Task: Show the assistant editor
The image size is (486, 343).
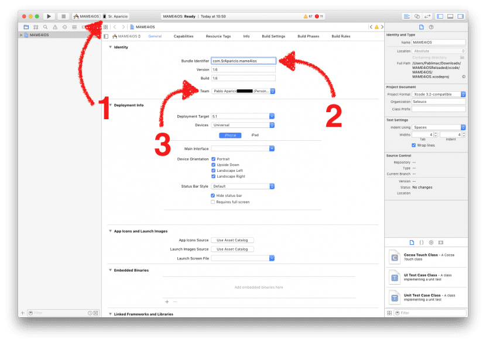Action: coord(417,16)
